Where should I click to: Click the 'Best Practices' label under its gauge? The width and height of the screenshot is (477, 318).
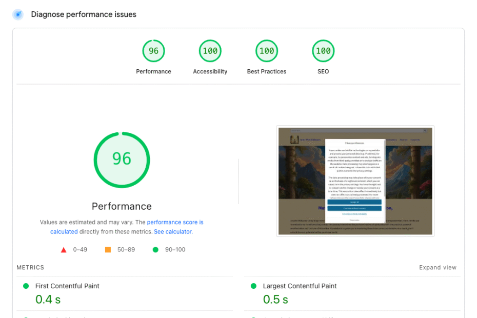click(x=267, y=71)
